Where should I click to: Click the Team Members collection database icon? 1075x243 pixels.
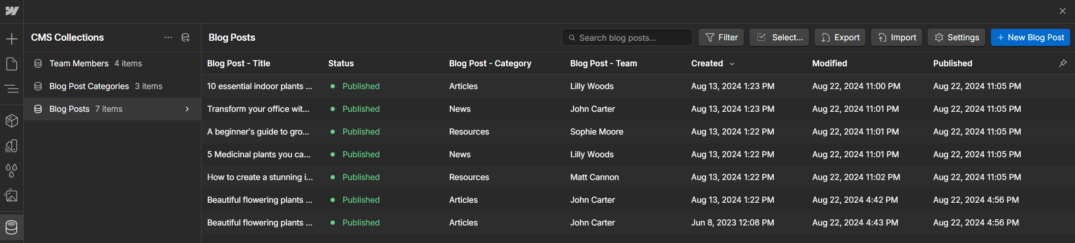point(38,63)
